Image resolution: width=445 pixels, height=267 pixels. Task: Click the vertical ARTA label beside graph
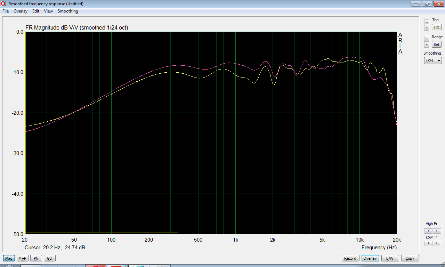400,43
